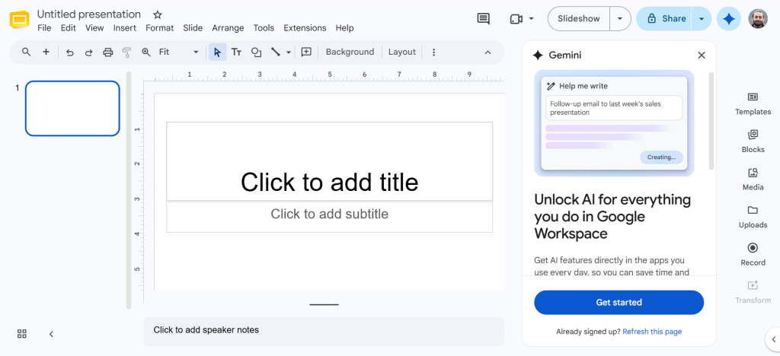The width and height of the screenshot is (780, 356).
Task: Click the Google Slides home logo
Action: point(20,20)
